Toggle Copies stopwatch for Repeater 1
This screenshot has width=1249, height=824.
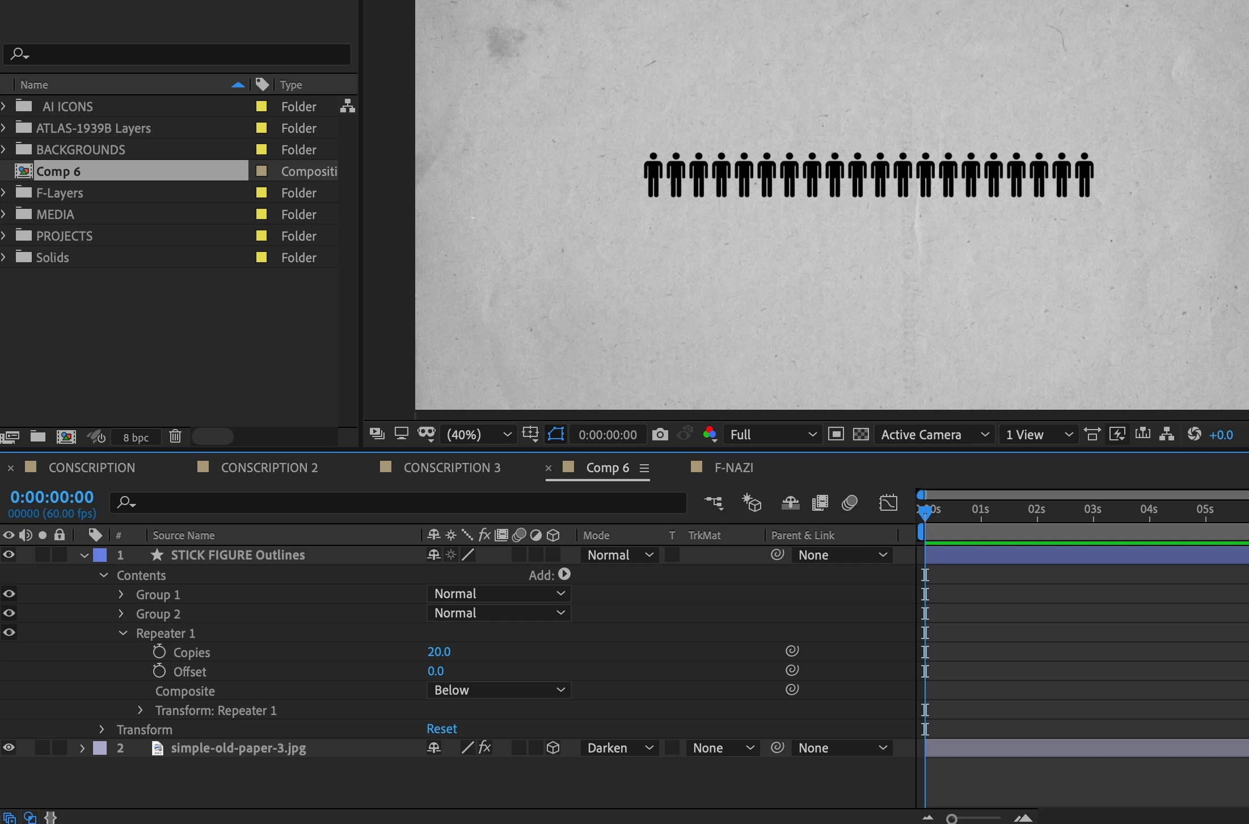pos(159,652)
